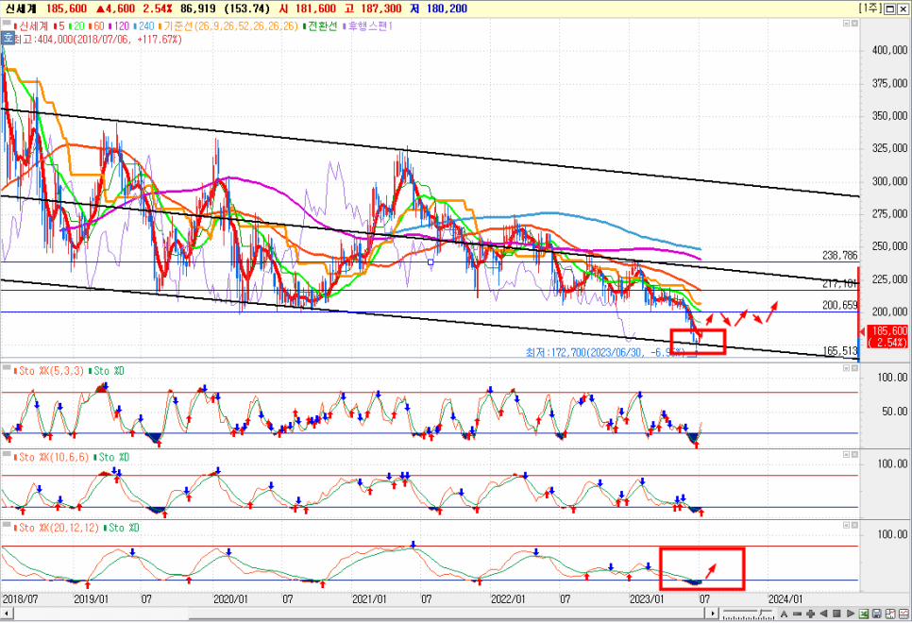Click the 165,513 horizontal line label
Viewport: 912px width, 623px height.
tap(840, 351)
